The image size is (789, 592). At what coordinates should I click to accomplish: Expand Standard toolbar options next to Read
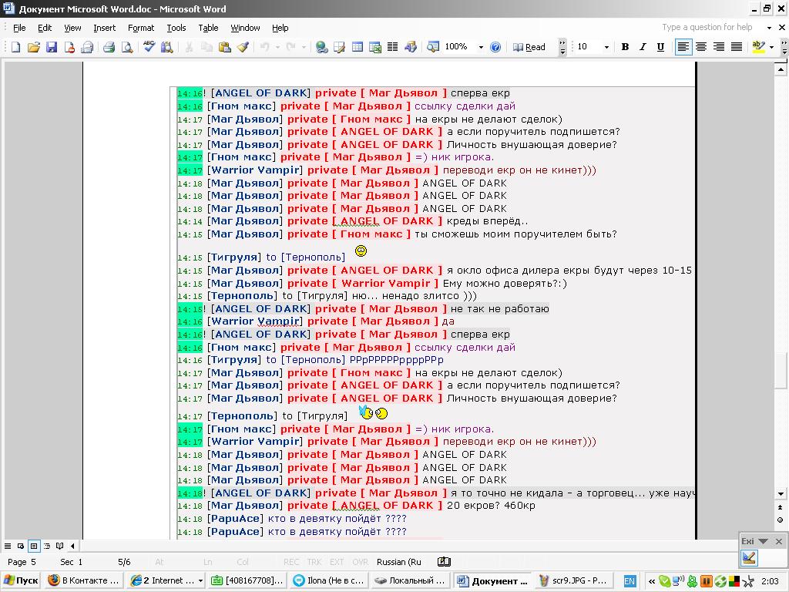tap(562, 47)
